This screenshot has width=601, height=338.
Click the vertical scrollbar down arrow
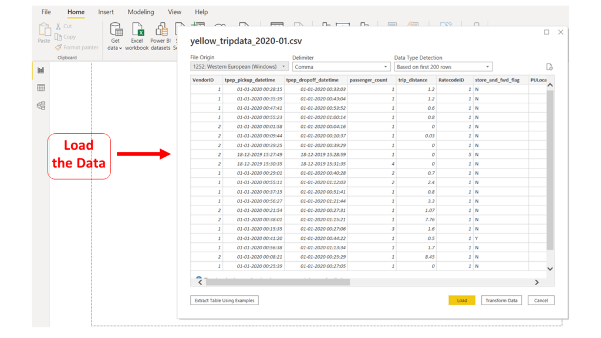[x=550, y=269]
